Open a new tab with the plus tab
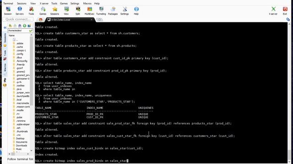 [x=100, y=20]
